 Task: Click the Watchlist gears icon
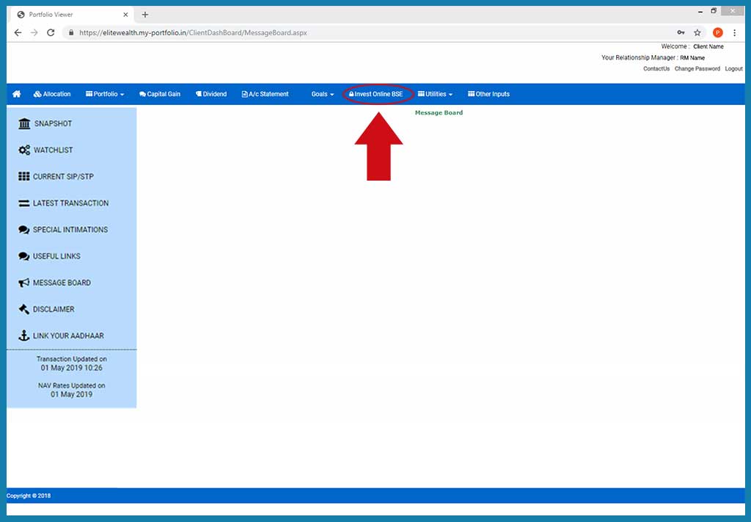[x=24, y=150]
